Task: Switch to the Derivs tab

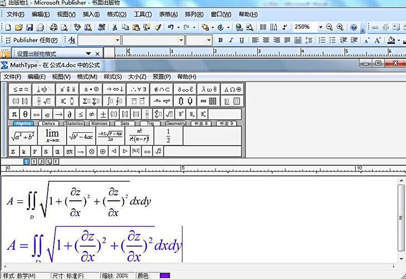Action: click(x=48, y=123)
